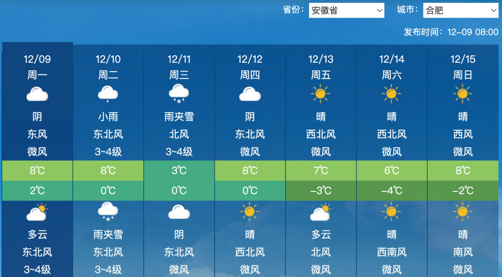
Task: Open the 省份 province dropdown
Action: pyautogui.click(x=346, y=10)
